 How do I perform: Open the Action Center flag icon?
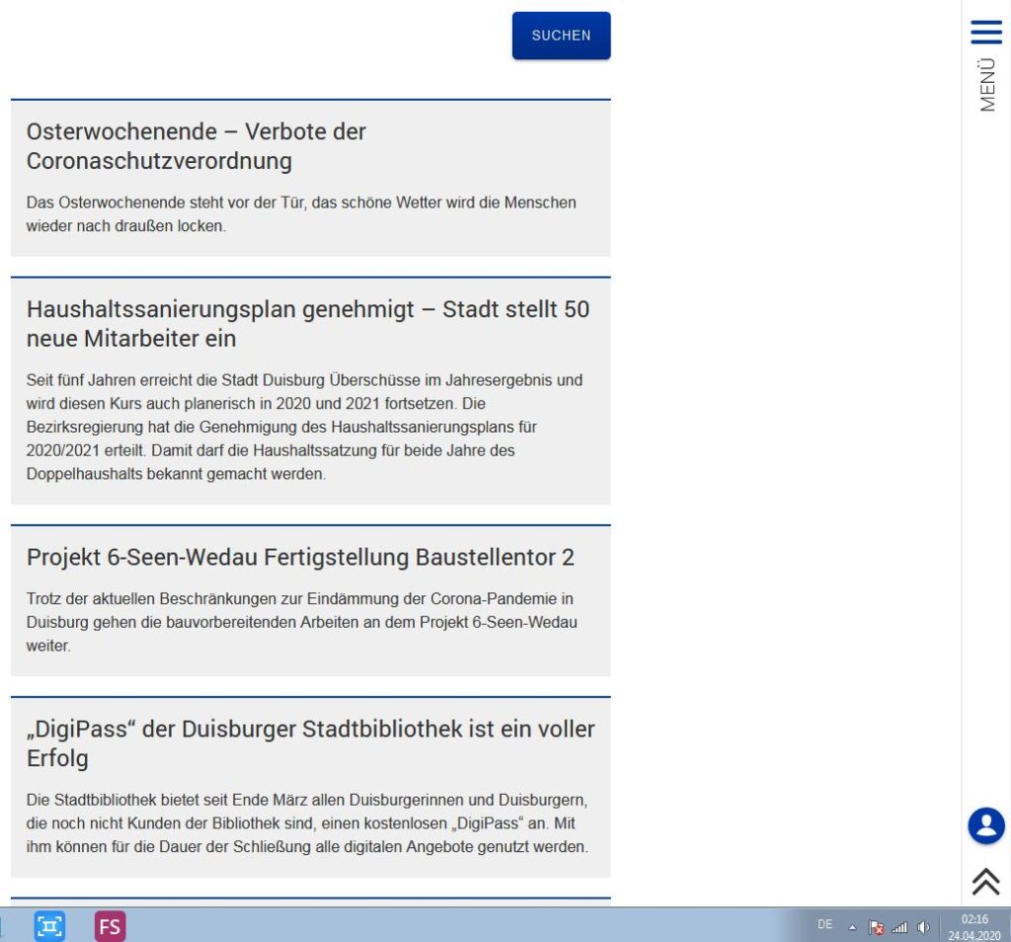(876, 927)
